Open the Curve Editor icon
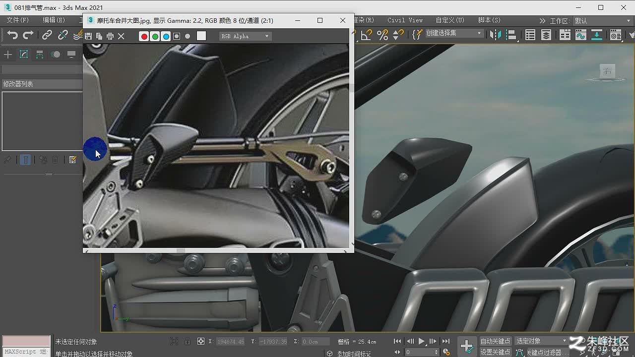Viewport: 635px width, 357px height. [580, 35]
